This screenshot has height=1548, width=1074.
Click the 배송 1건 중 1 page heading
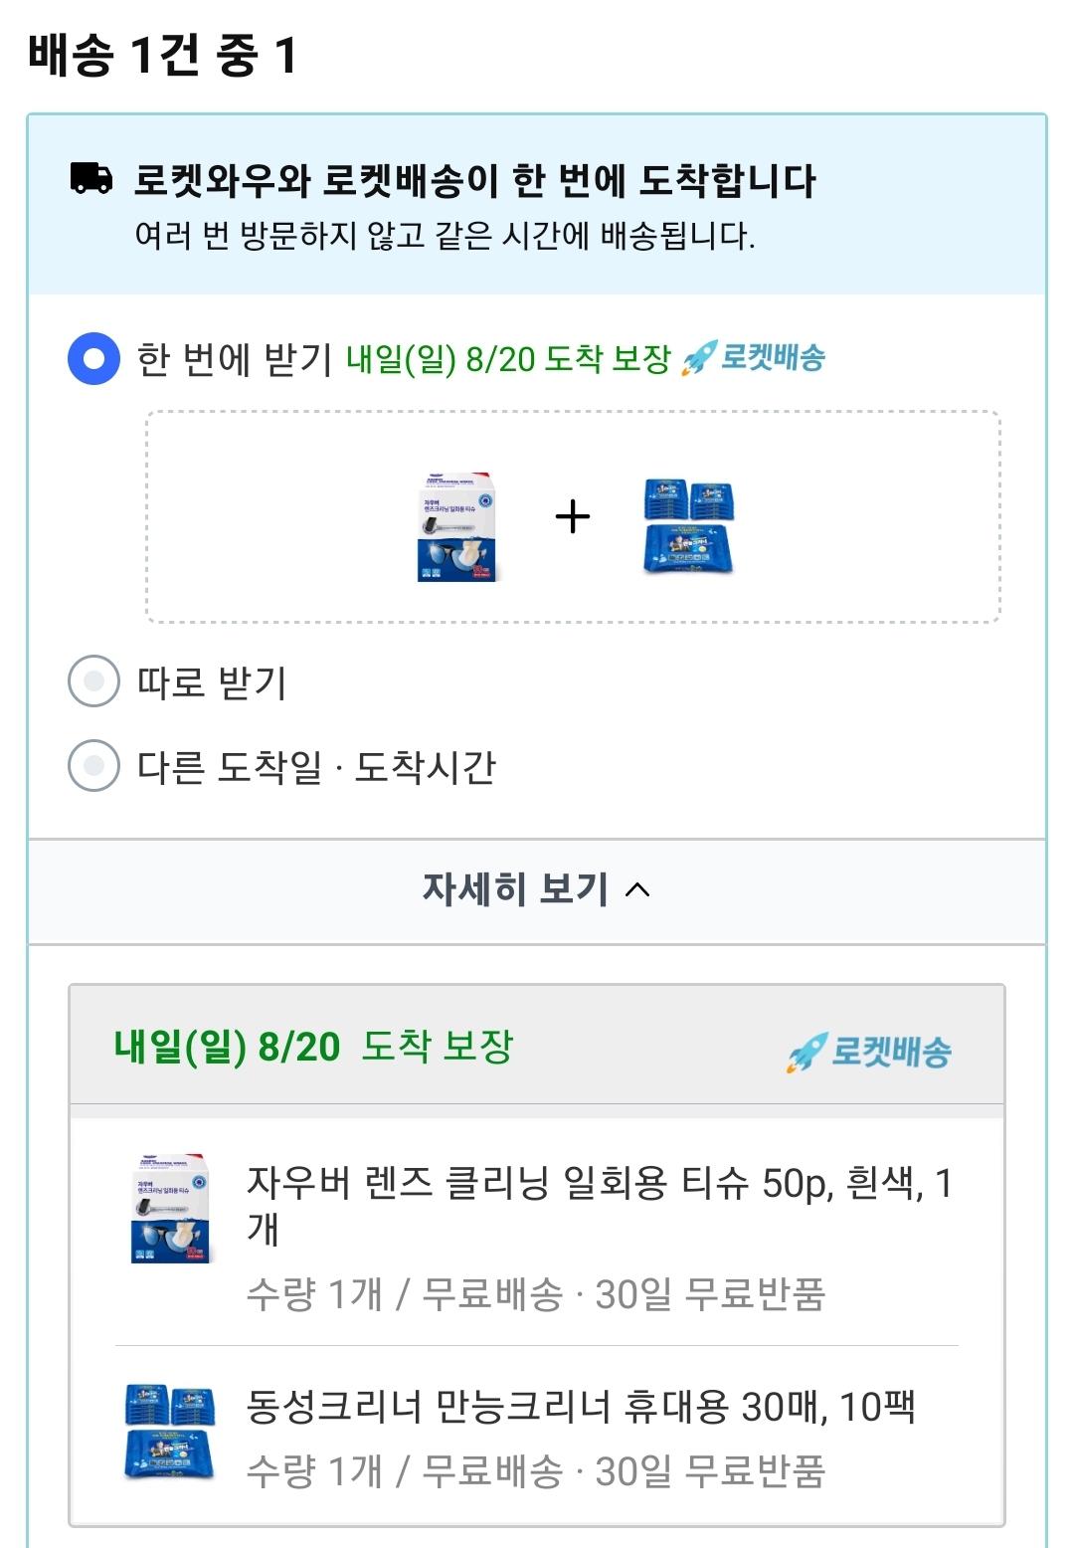point(162,55)
